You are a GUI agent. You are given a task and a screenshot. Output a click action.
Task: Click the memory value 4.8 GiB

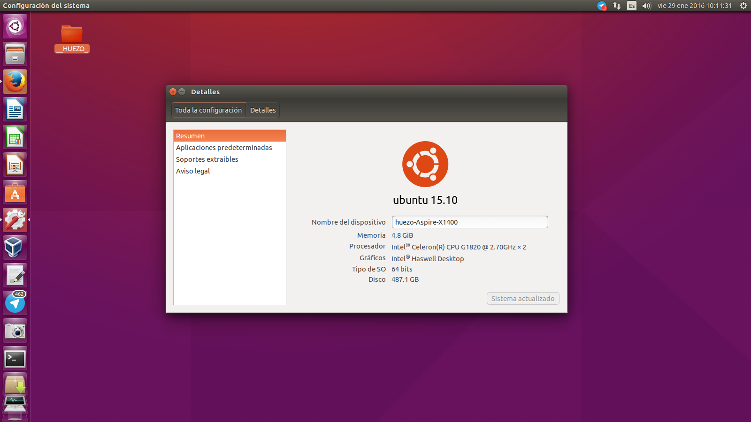402,235
